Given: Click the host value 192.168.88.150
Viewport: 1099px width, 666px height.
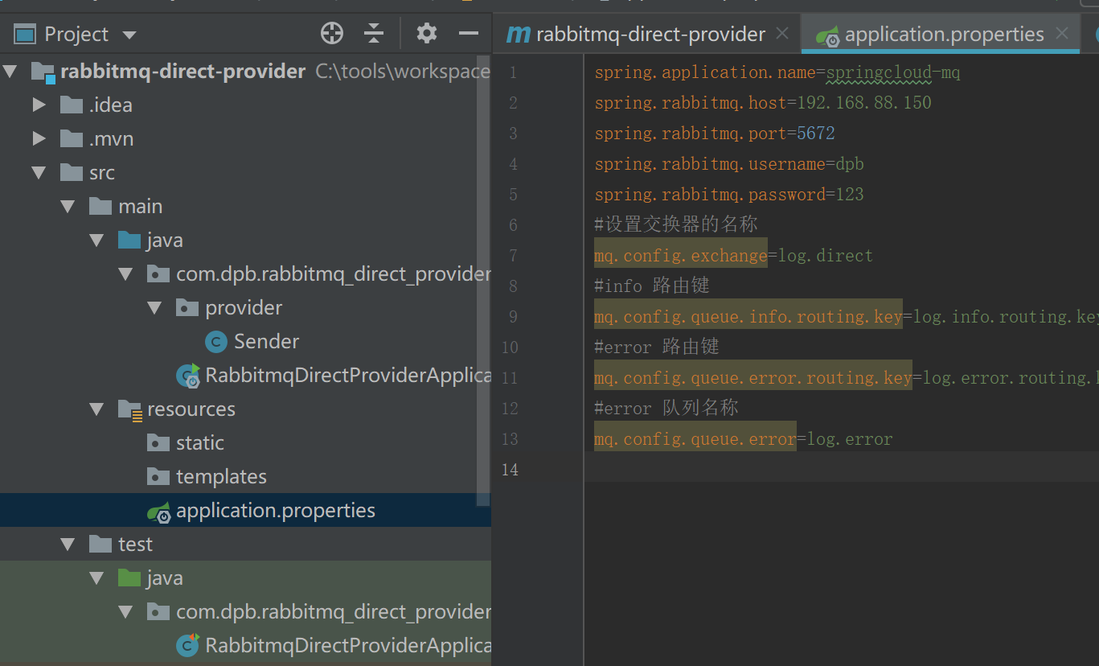Looking at the screenshot, I should (x=864, y=103).
